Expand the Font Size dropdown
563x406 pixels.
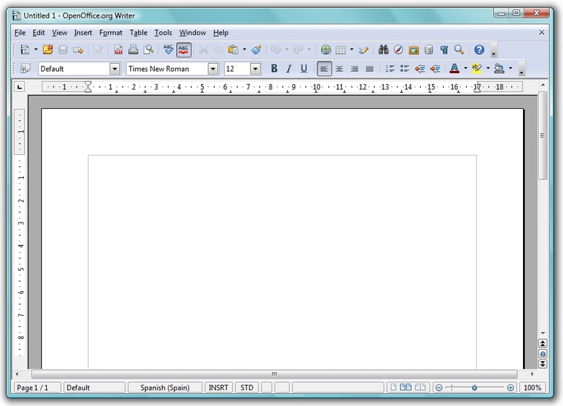tap(255, 68)
